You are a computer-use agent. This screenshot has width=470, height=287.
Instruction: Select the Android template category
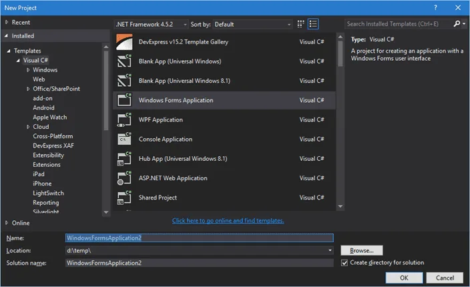(44, 107)
